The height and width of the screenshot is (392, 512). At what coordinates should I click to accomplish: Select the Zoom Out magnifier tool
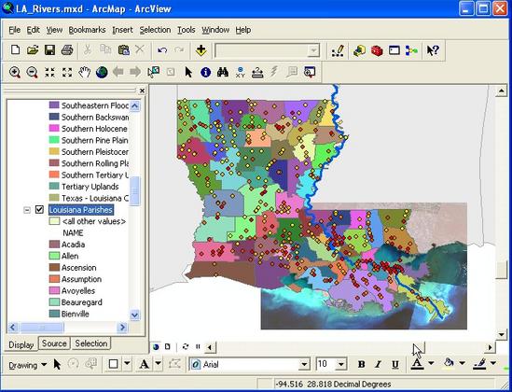[x=32, y=72]
